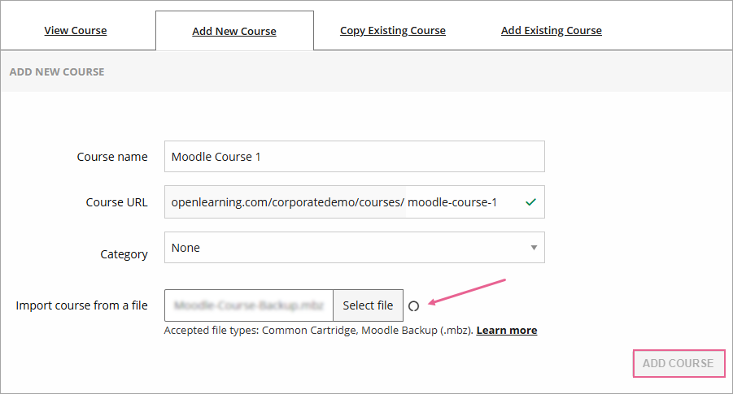Click the Course URL label
The image size is (733, 394).
(116, 202)
